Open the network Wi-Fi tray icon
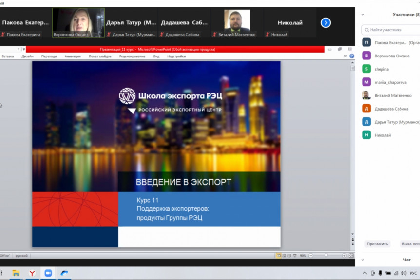Screen dimensions: 420x280 pos(396,273)
